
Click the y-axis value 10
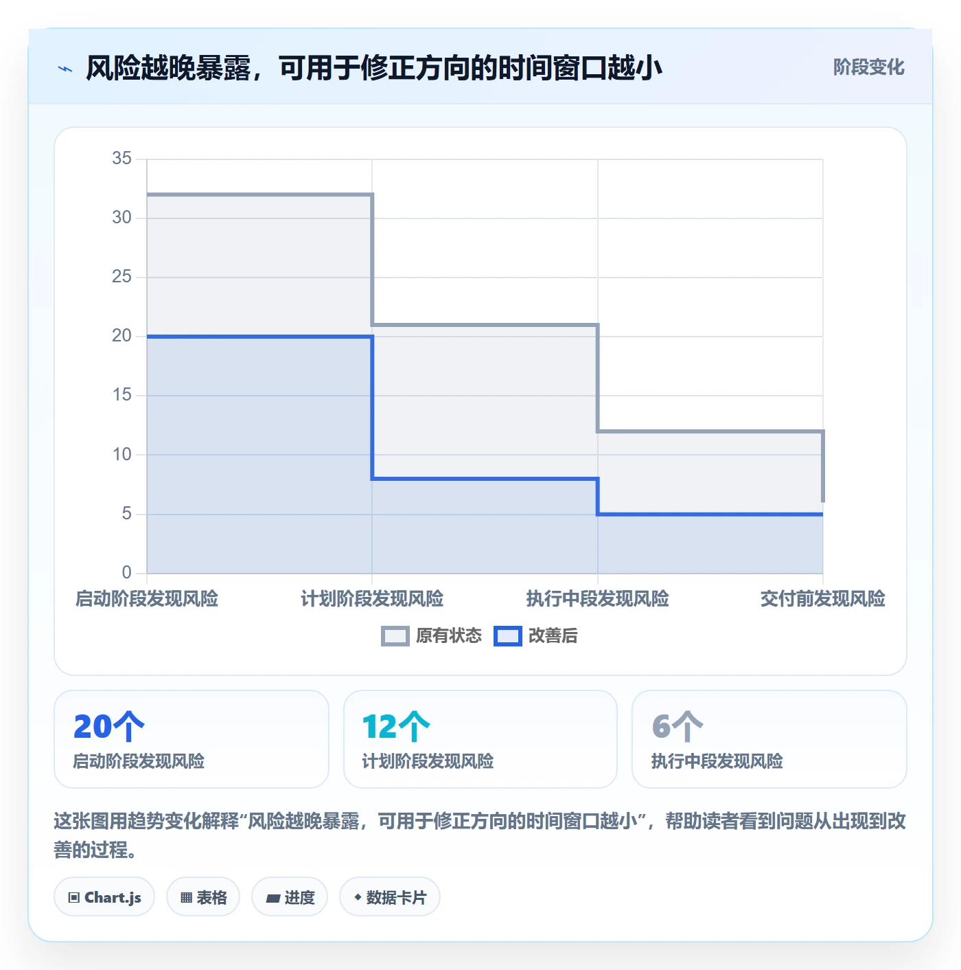(x=121, y=455)
